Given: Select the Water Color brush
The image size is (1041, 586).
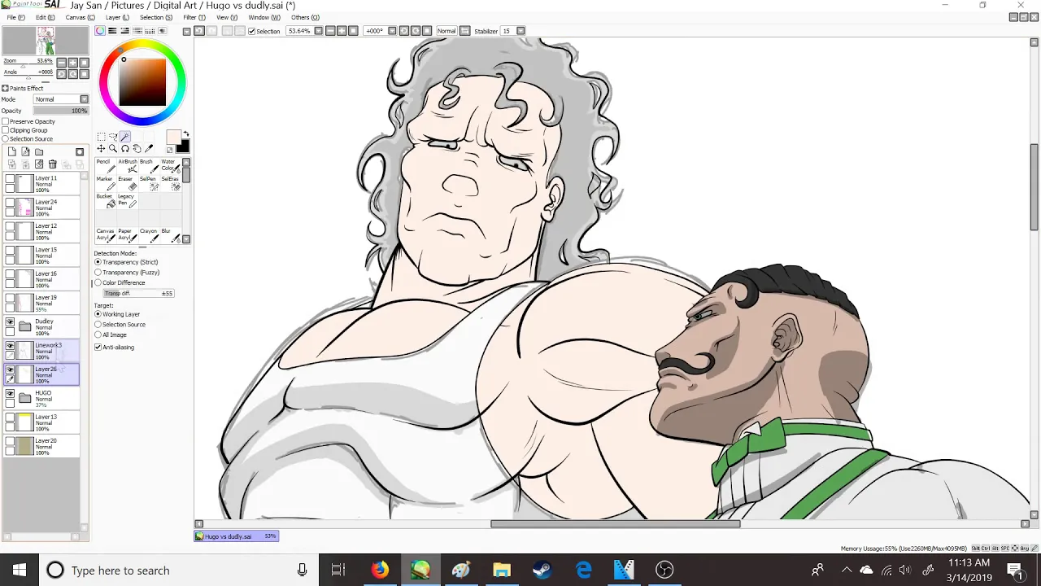Looking at the screenshot, I should point(169,166).
